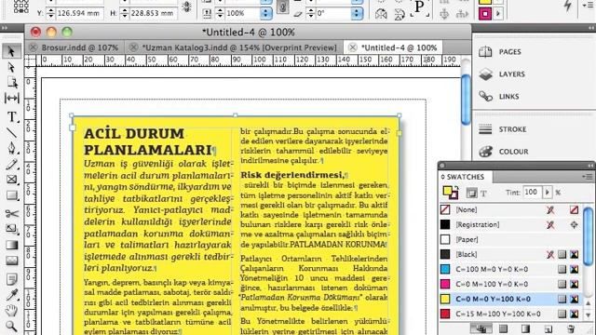
Task: Toggle formatting affects container button
Action: [471, 193]
